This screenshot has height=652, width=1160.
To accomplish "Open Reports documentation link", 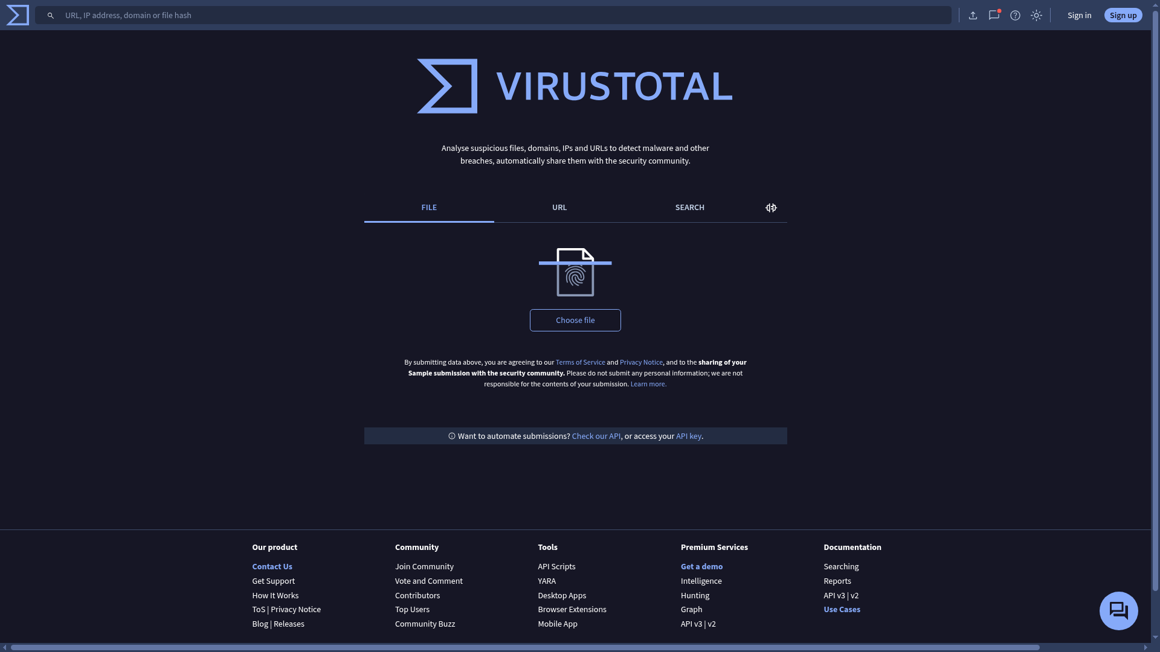I will [837, 581].
